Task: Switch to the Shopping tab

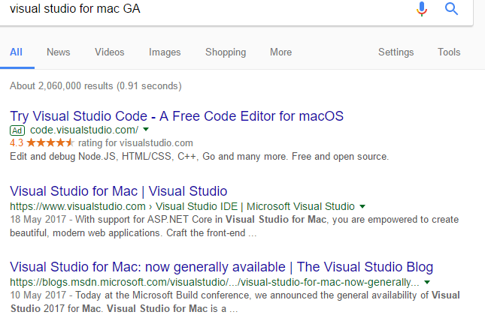Action: [226, 52]
